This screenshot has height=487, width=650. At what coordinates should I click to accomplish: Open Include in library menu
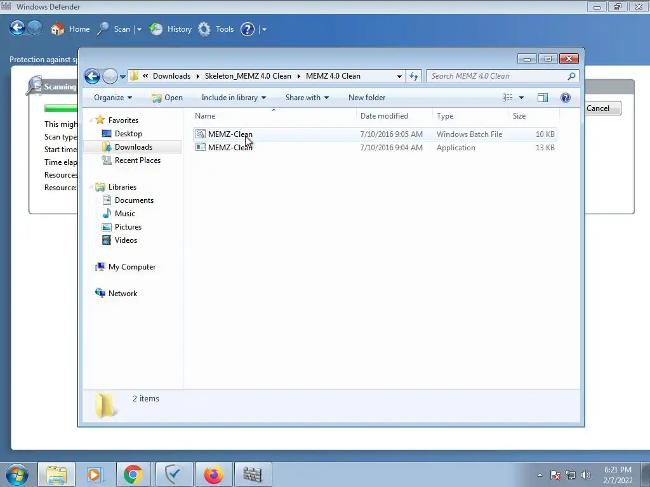point(234,98)
